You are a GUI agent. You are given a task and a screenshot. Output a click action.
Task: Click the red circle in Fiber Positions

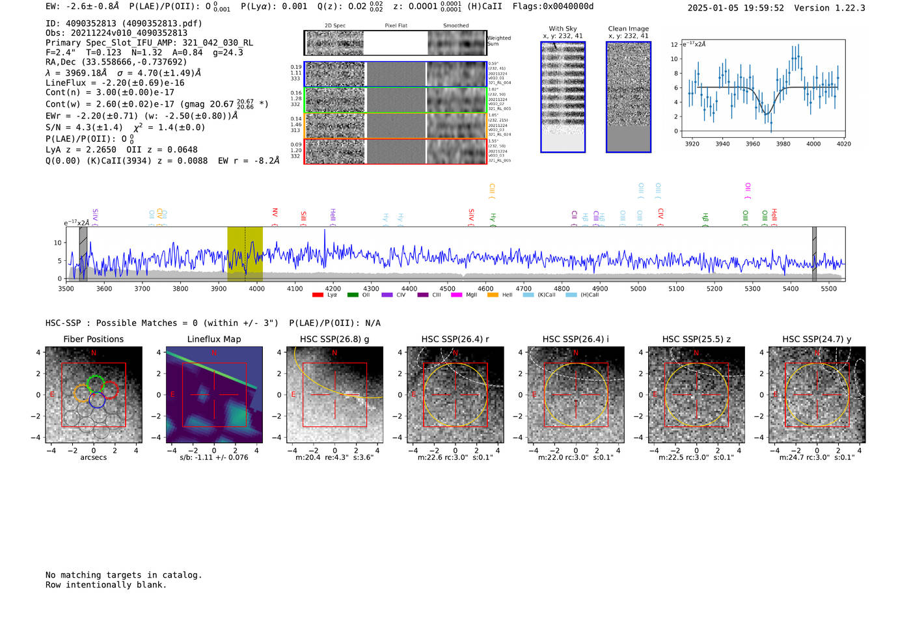click(x=110, y=390)
